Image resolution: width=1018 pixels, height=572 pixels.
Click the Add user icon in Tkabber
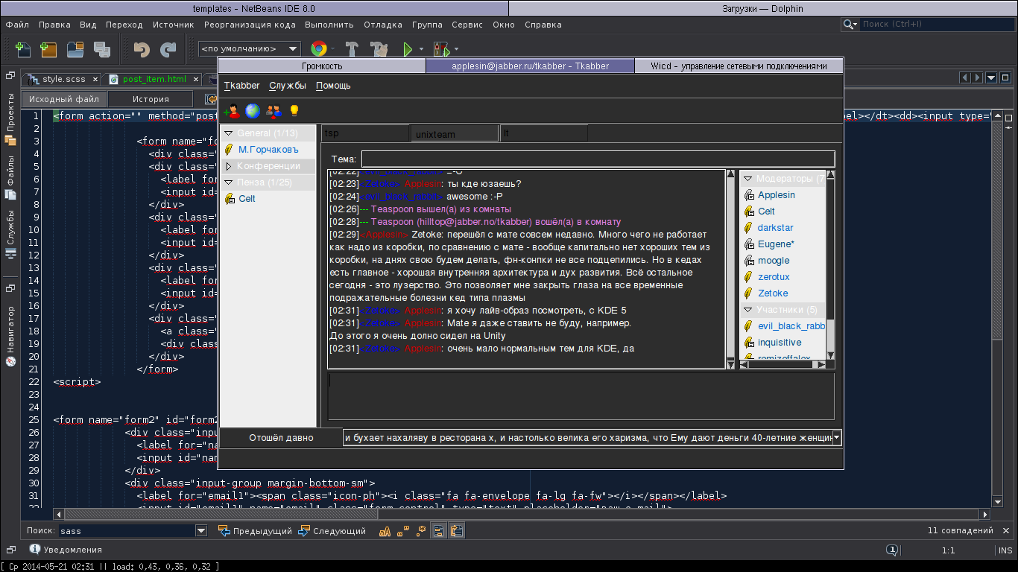point(232,111)
